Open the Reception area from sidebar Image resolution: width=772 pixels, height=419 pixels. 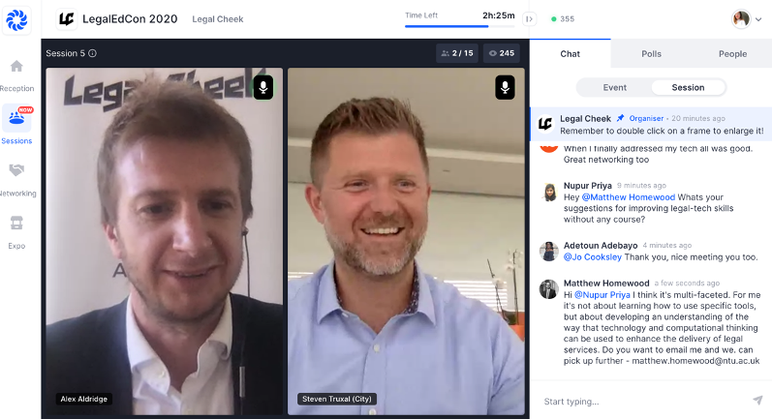coord(16,74)
